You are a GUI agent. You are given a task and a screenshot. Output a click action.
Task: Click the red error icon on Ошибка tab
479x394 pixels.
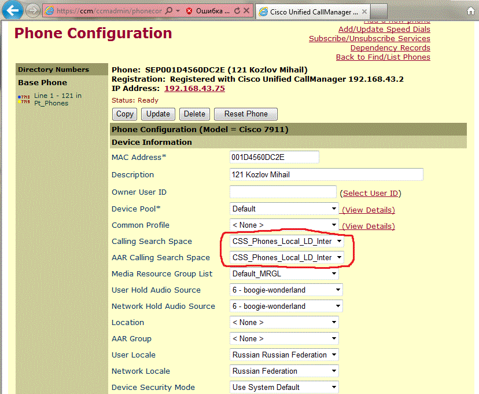[x=189, y=11]
